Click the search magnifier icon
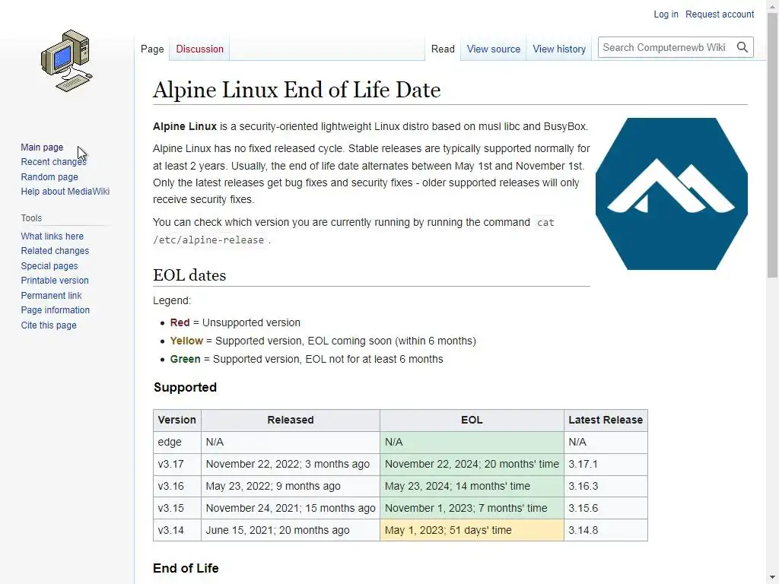Viewport: 779px width, 584px height. pyautogui.click(x=742, y=47)
